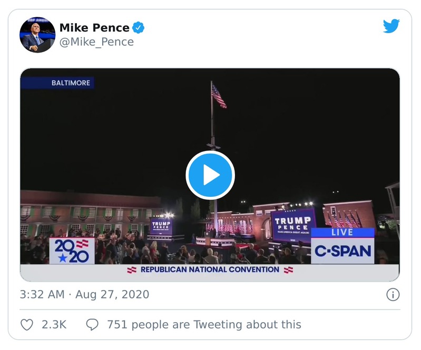Click the reply speech bubble icon
Viewport: 421px width, 350px height.
point(92,325)
